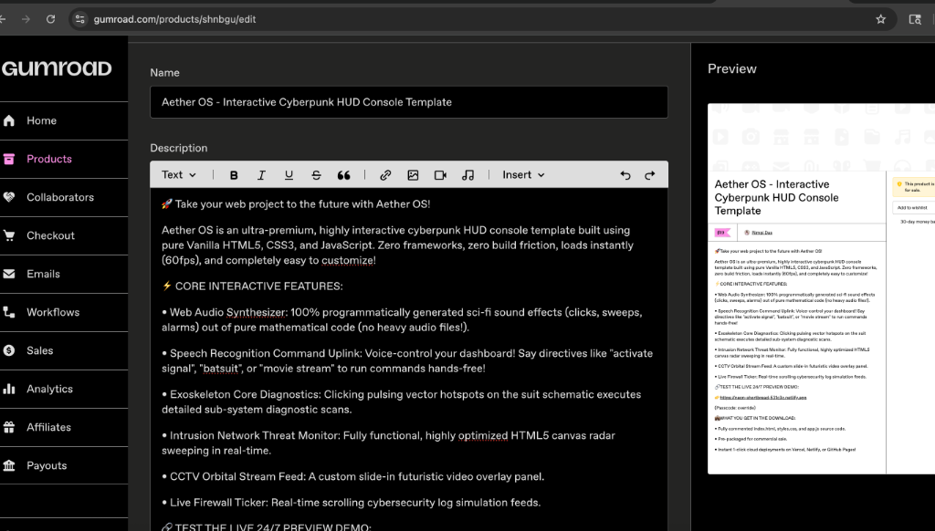Insert a blockquote with the quote icon

pyautogui.click(x=343, y=175)
